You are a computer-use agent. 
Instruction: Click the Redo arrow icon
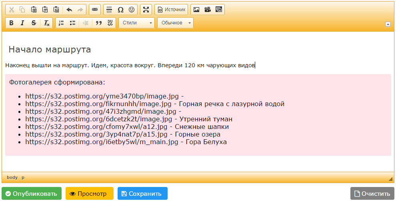(x=80, y=10)
